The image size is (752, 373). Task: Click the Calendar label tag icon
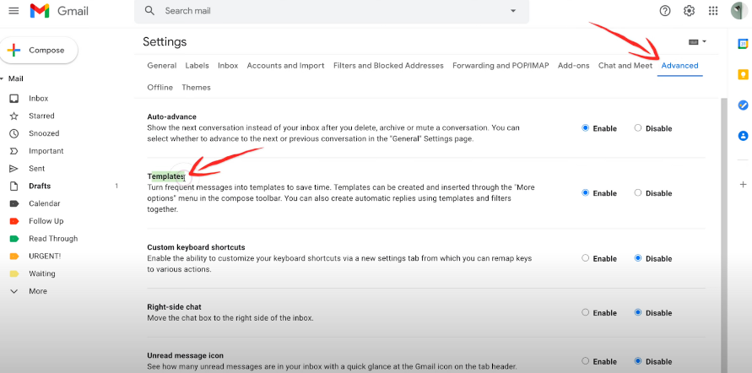14,203
